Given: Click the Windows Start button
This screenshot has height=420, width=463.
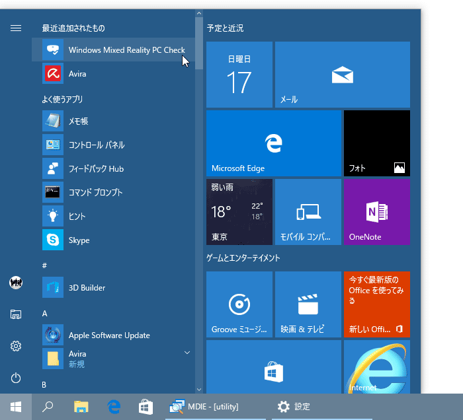Looking at the screenshot, I should coord(16,407).
